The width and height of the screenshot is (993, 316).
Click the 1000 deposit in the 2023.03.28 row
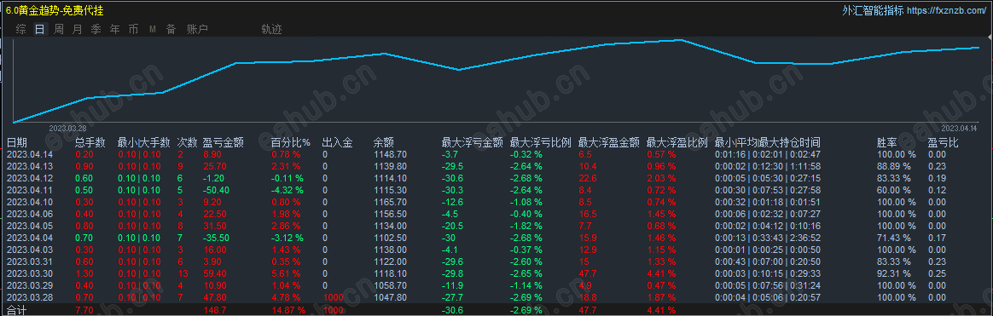click(x=333, y=298)
